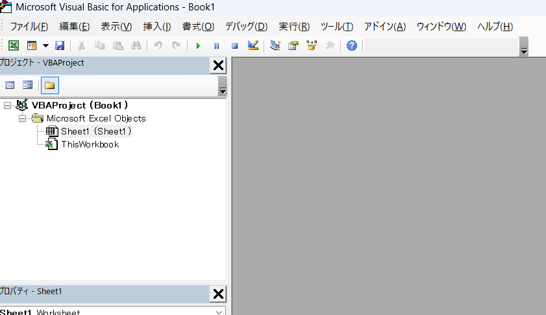Select Sheet1 (Sheet1) in project tree
This screenshot has width=546, height=315.
point(96,131)
